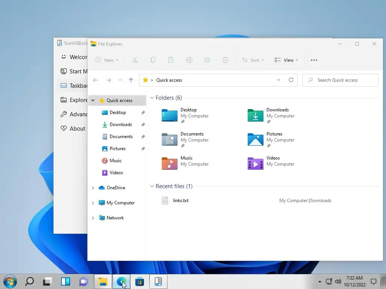
Task: Unpin Downloads in navigation pane
Action: click(143, 125)
